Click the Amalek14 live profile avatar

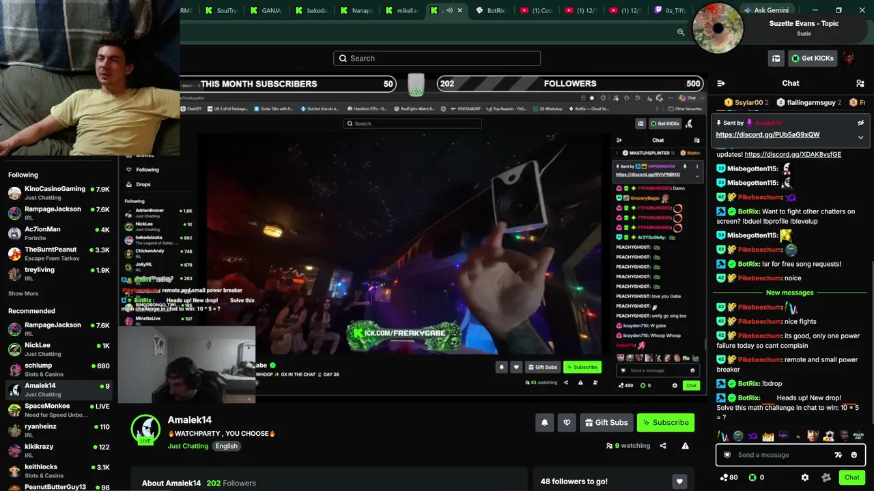(145, 429)
